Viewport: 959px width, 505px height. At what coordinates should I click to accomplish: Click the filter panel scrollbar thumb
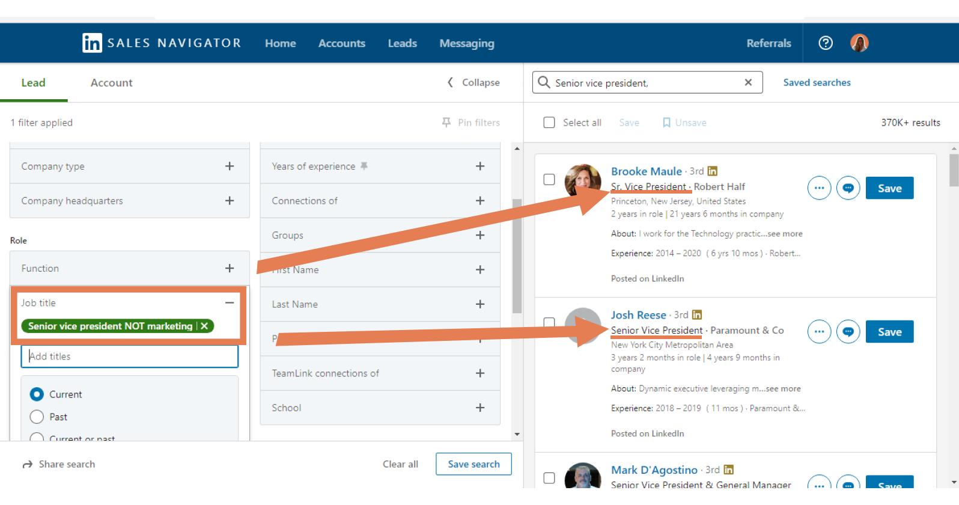517,256
